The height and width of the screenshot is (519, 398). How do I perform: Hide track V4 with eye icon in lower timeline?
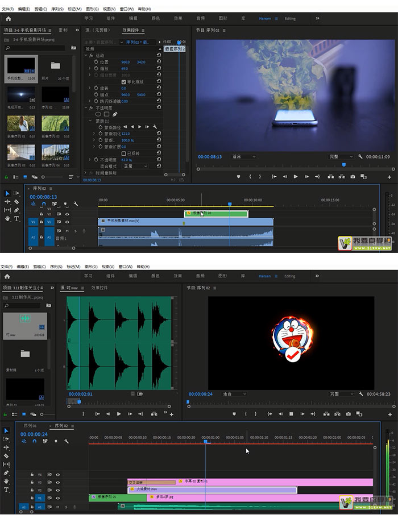click(x=58, y=475)
